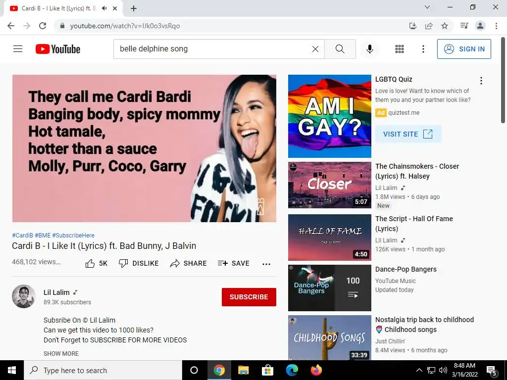
Task: Clear the search box with X
Action: 315,49
